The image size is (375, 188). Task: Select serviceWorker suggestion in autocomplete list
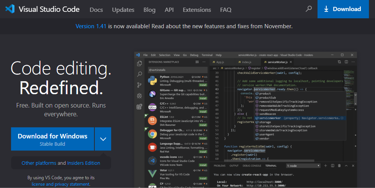click(300, 118)
